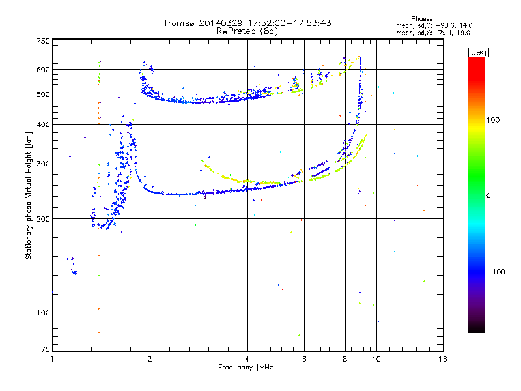
Task: Click the colorbar tick label '100'
Action: click(x=493, y=120)
